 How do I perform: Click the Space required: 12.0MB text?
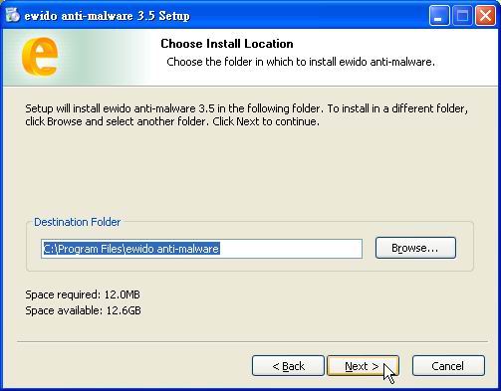[83, 294]
